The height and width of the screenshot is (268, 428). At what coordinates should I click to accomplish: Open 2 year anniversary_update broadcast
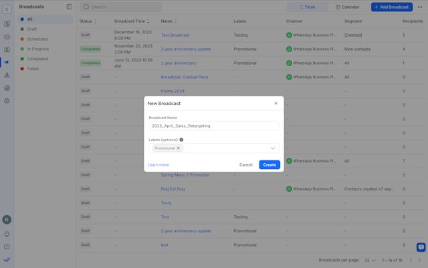[186, 49]
